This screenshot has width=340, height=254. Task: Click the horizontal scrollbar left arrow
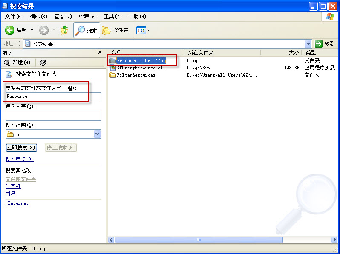[x=111, y=240]
